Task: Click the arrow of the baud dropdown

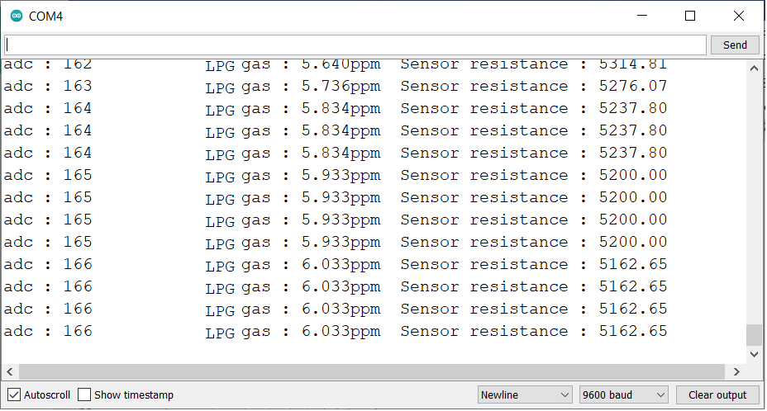Action: pos(660,394)
